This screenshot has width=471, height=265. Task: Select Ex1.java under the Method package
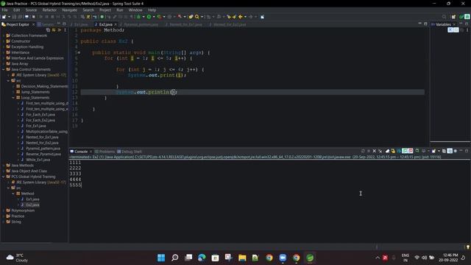coord(32,199)
